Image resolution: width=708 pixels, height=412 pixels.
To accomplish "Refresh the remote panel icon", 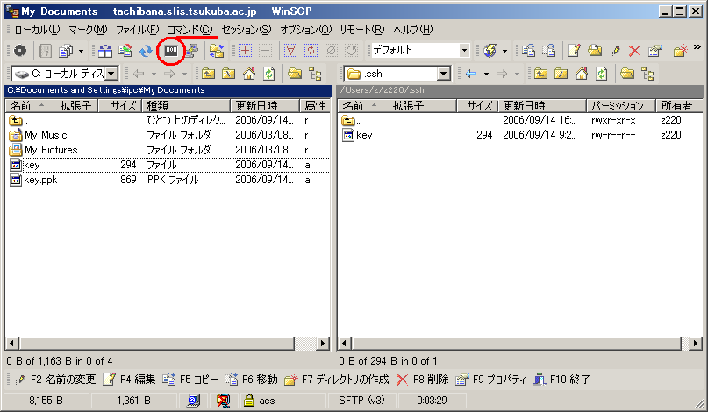I will pos(602,74).
